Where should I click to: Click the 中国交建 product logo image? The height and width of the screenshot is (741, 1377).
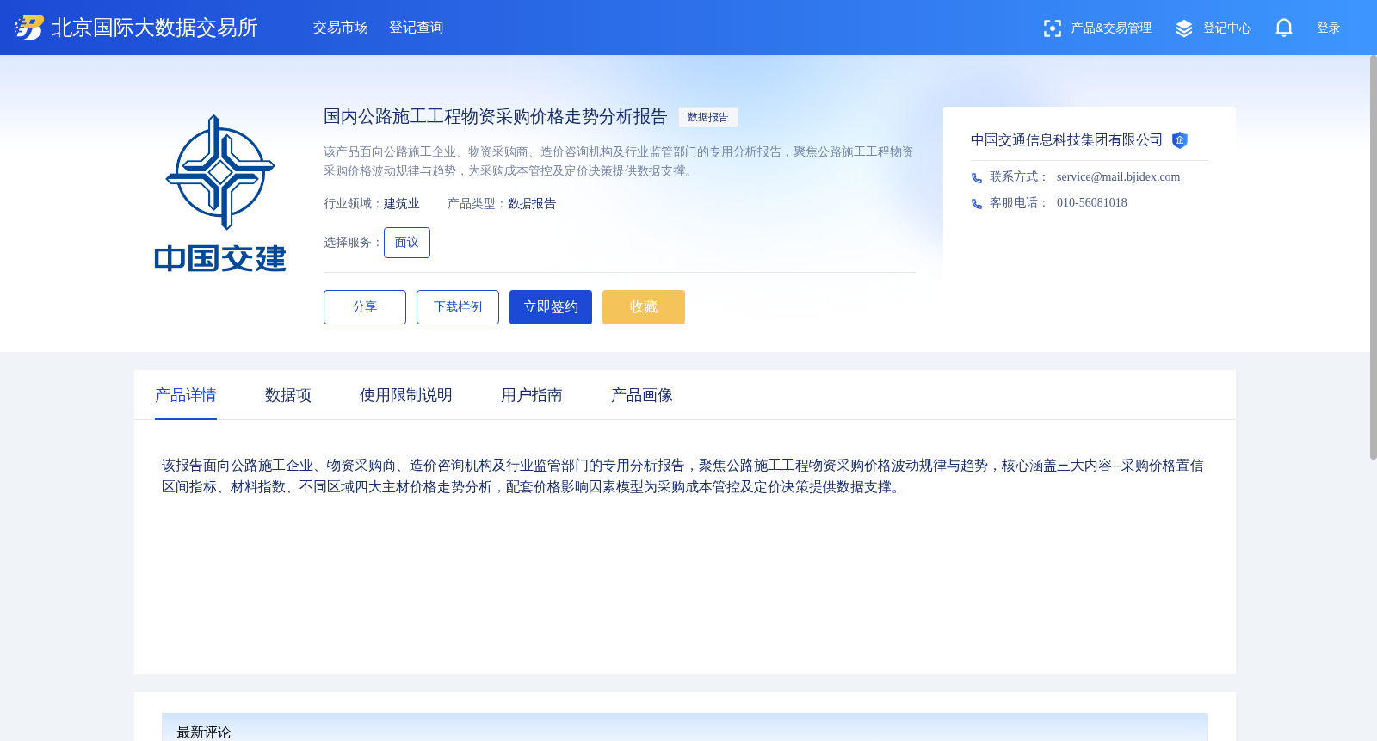click(x=220, y=194)
